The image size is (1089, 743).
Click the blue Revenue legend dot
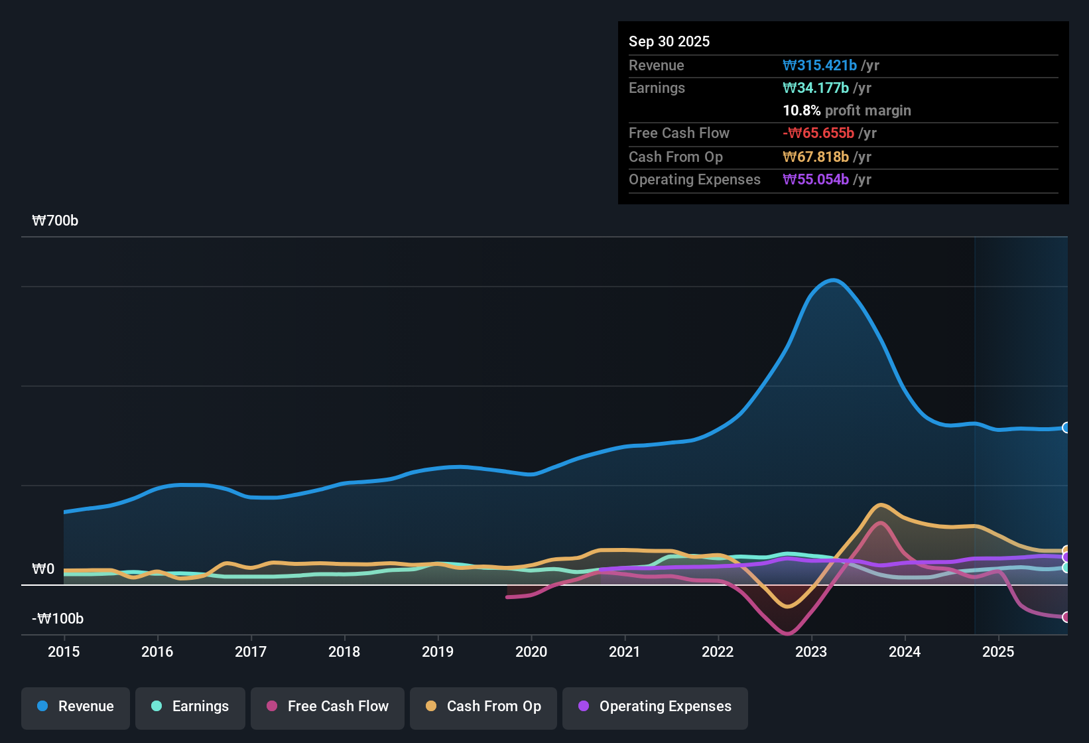pyautogui.click(x=41, y=707)
